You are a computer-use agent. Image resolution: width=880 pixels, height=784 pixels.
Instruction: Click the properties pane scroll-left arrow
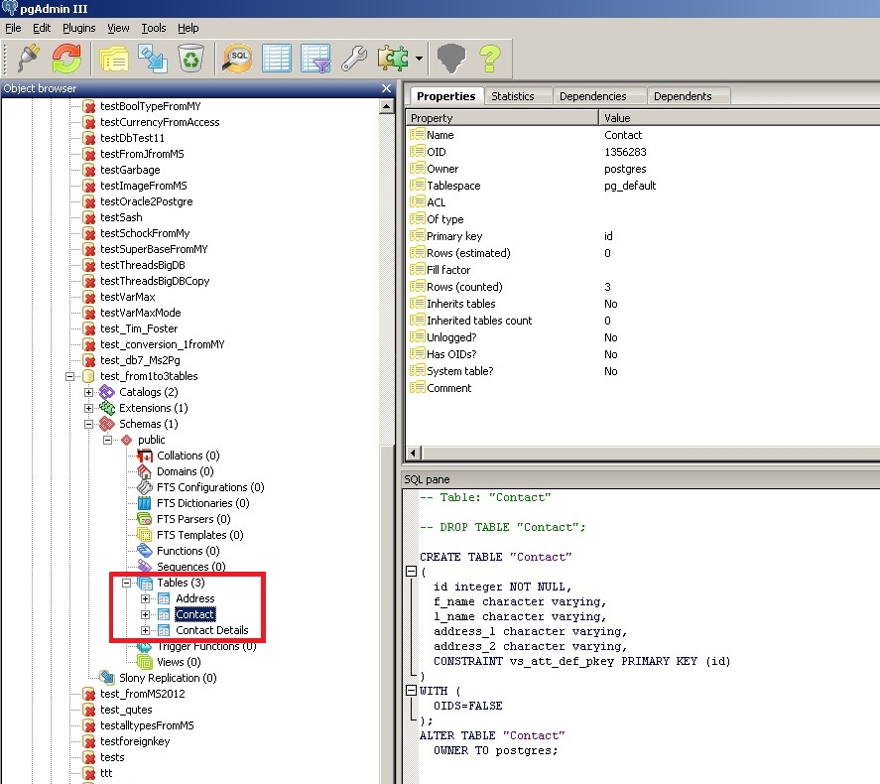[414, 453]
